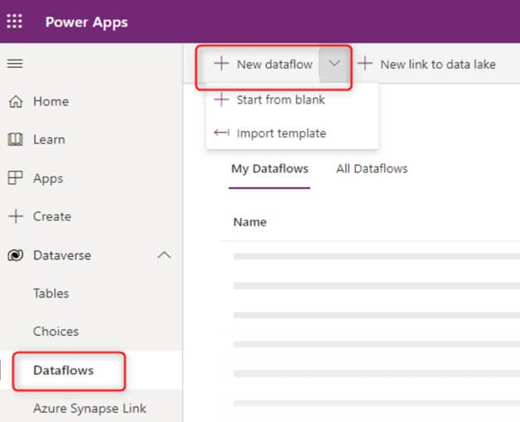Click the Dataverse navigation label

click(x=62, y=255)
